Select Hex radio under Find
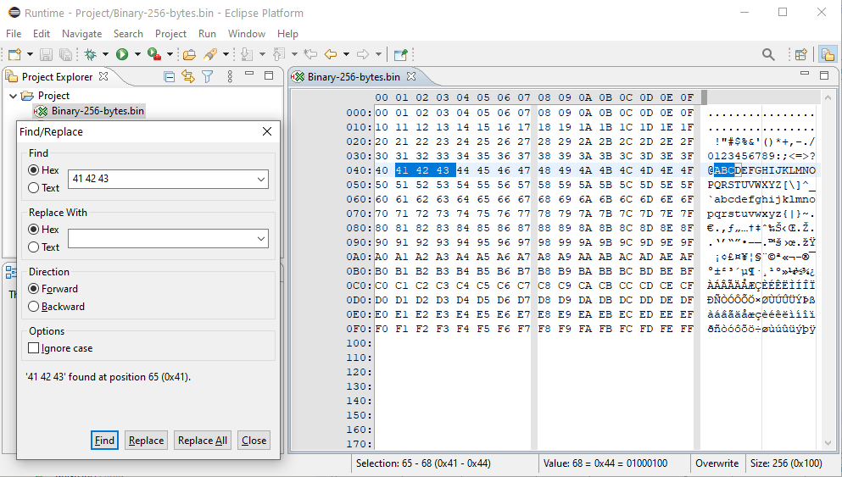Screen dimensions: 842x477 (x=33, y=170)
